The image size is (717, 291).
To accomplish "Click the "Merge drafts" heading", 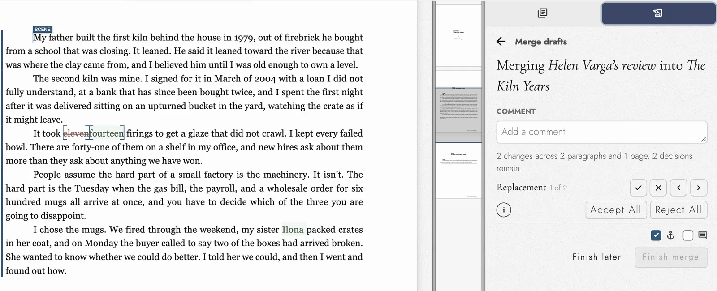I will click(x=541, y=42).
